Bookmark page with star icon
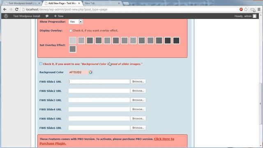Viewport: 263px width, 148px height. [x=246, y=9]
